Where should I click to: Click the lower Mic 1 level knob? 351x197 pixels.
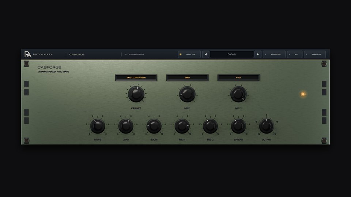pyautogui.click(x=182, y=126)
